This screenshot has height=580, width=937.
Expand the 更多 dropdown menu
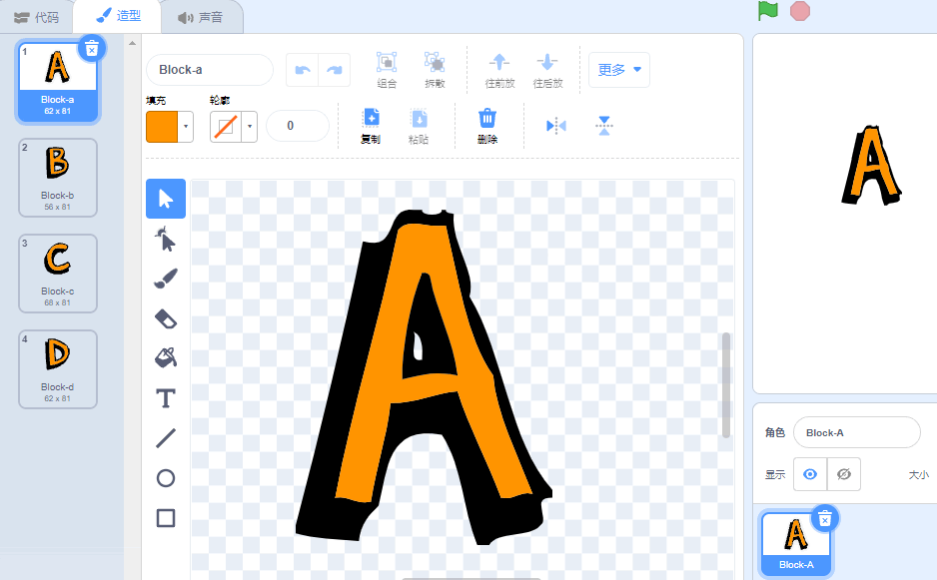pos(619,70)
